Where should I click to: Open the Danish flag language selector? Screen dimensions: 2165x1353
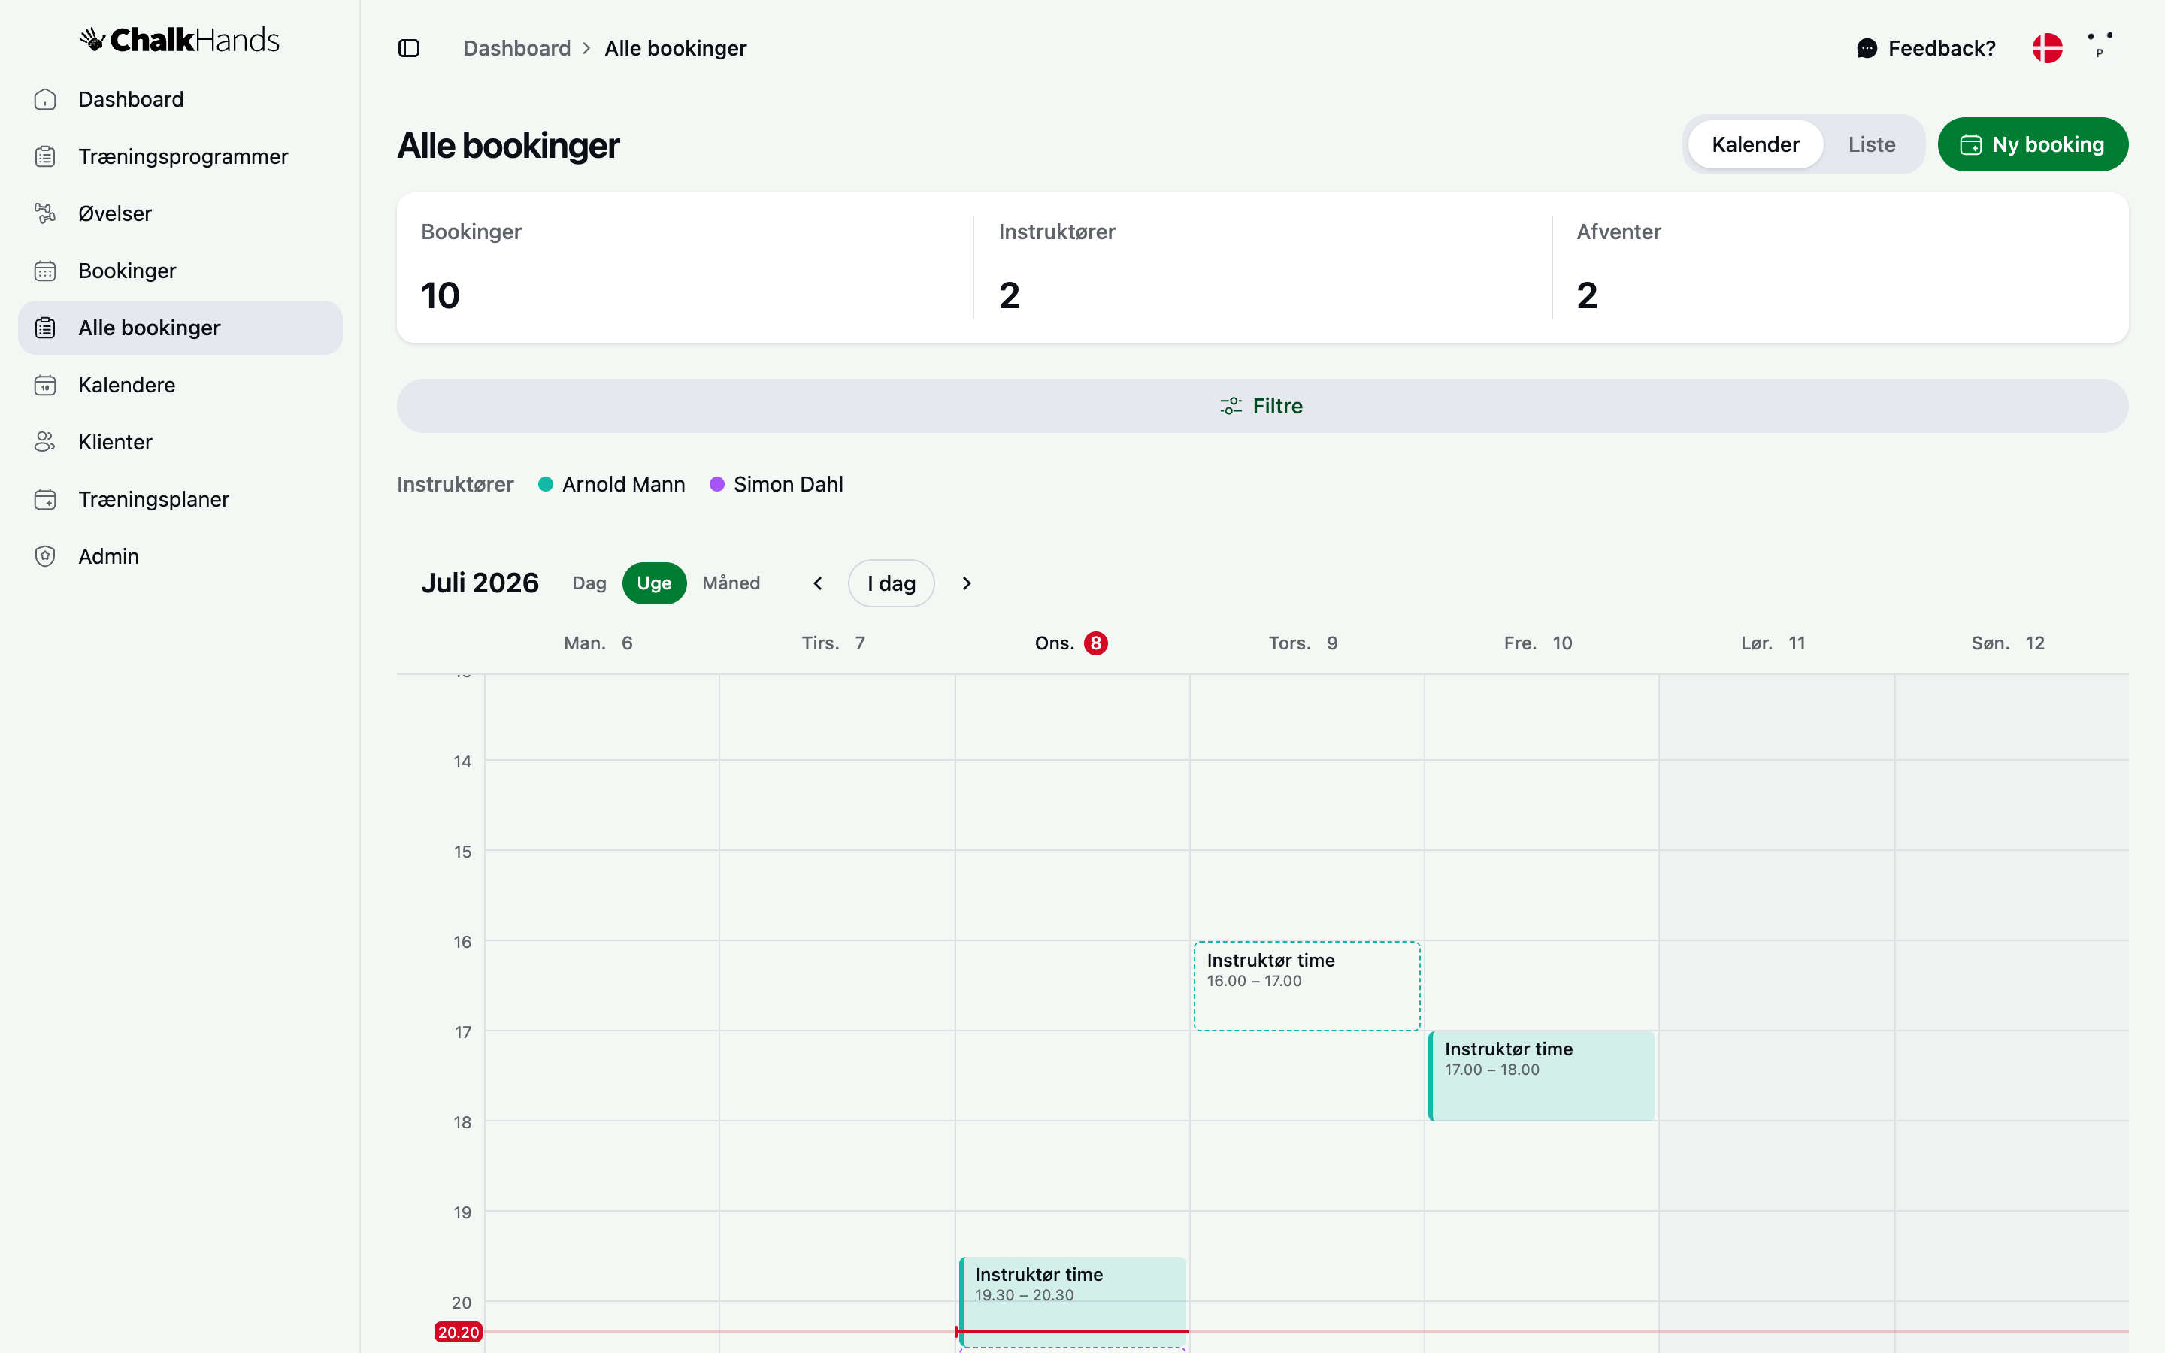[2047, 48]
